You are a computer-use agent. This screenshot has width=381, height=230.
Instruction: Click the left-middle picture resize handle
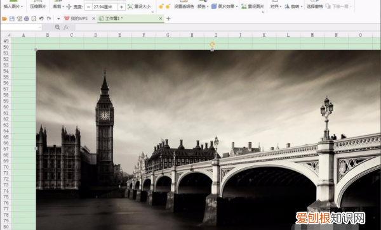(x=36, y=148)
